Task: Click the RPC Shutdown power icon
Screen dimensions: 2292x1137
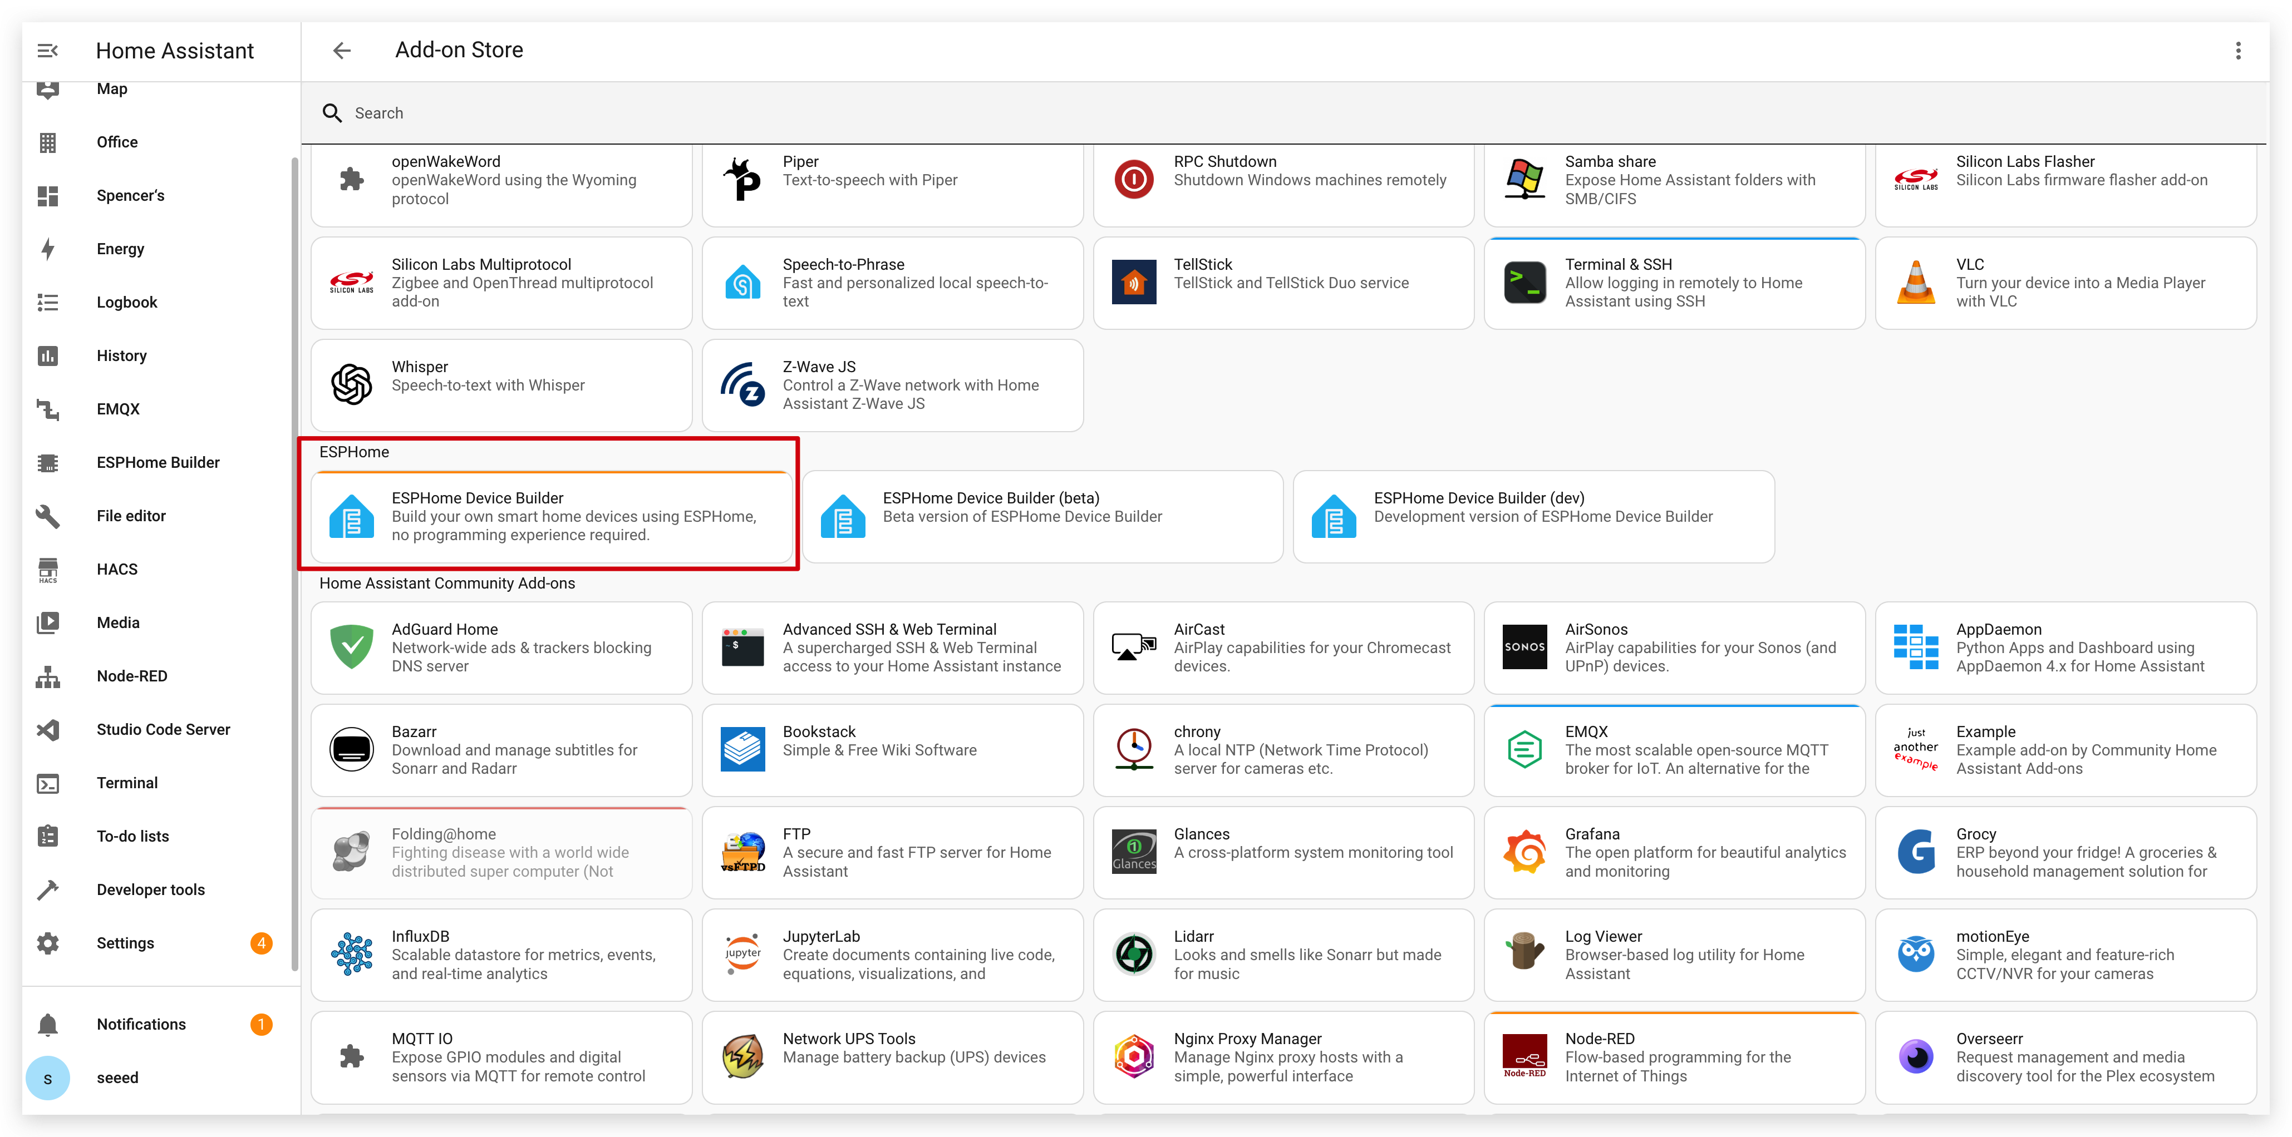Action: 1134,180
